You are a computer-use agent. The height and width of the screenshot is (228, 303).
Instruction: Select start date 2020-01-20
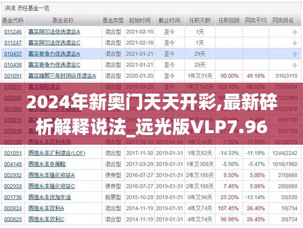coord(140,76)
